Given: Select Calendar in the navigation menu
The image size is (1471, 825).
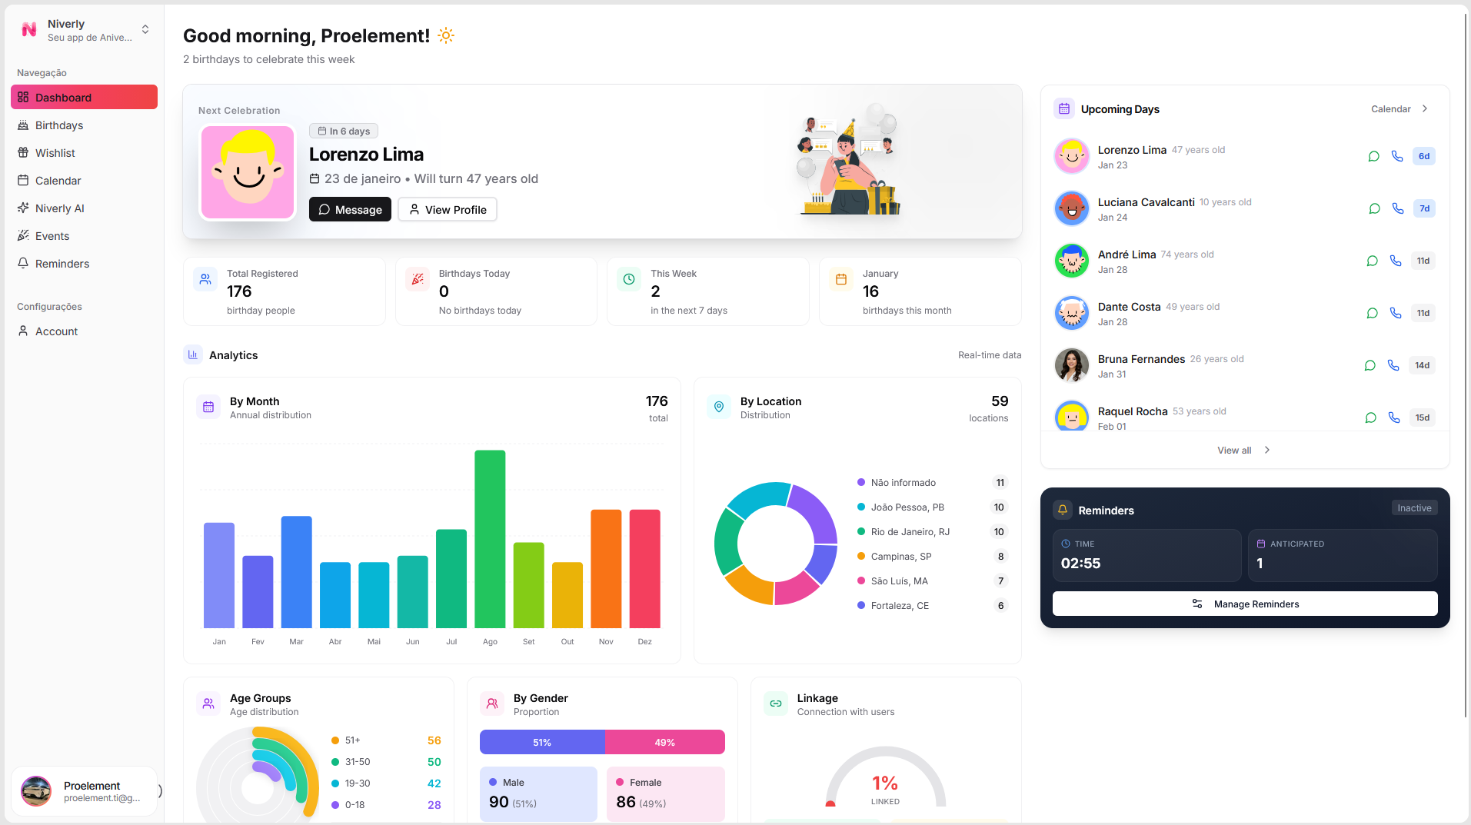Looking at the screenshot, I should pyautogui.click(x=57, y=180).
